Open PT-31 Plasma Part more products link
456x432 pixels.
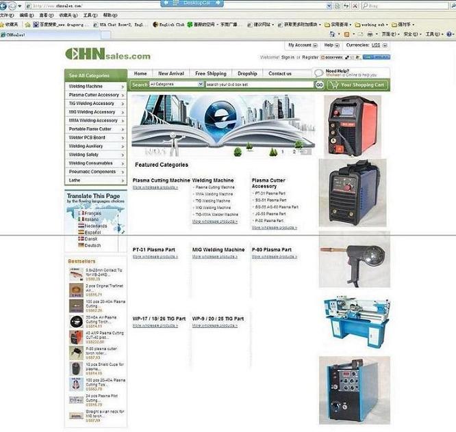coord(155,256)
